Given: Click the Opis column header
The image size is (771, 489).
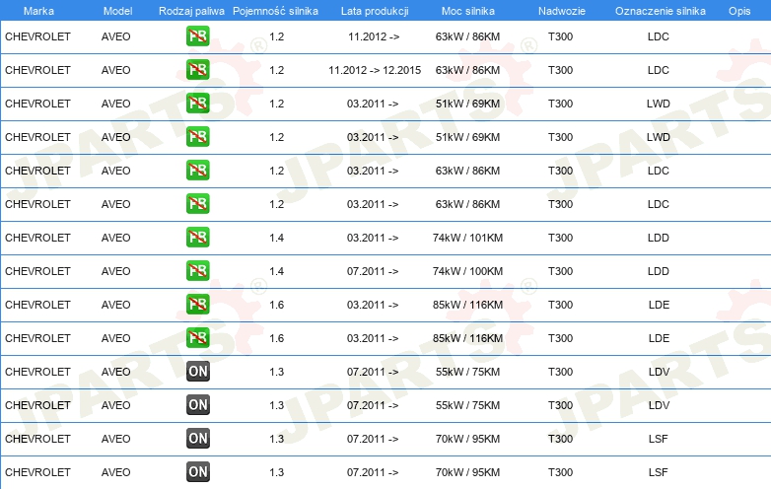Looking at the screenshot, I should [739, 11].
